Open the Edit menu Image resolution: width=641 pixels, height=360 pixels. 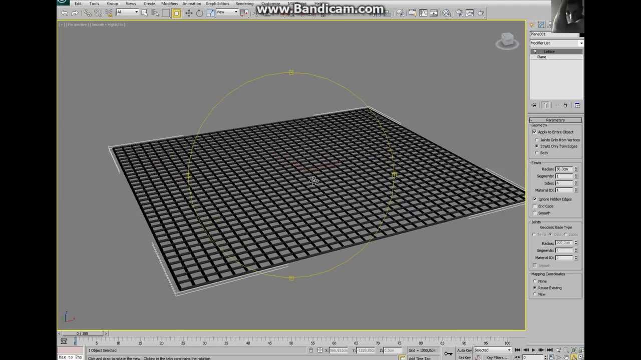[x=78, y=3]
